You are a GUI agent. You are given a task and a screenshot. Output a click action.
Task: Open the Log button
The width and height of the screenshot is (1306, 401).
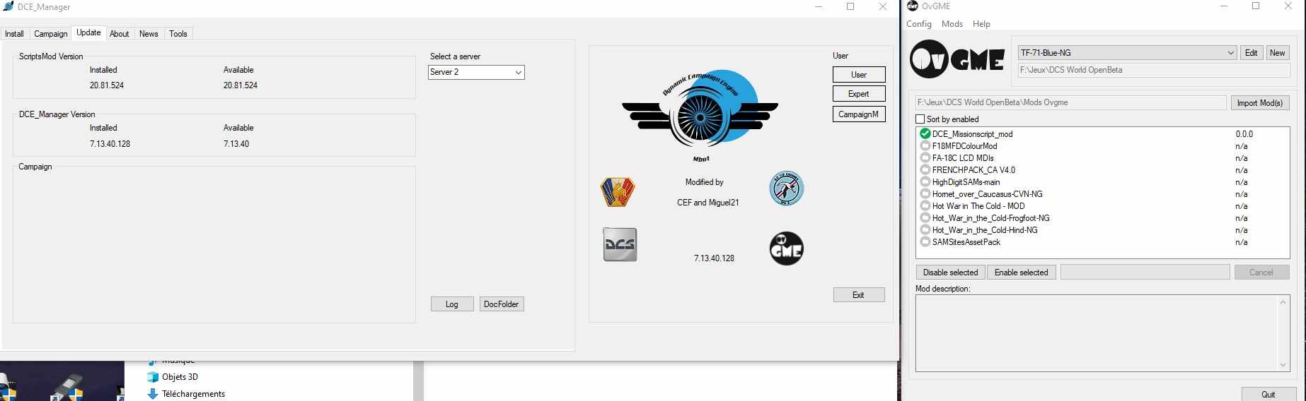click(452, 304)
